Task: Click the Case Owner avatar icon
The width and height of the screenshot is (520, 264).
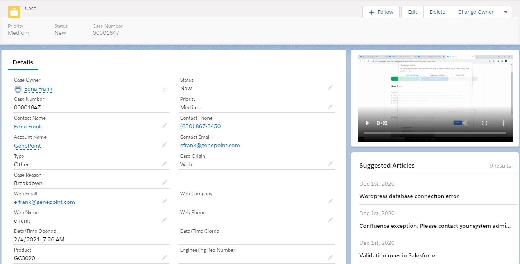Action: pyautogui.click(x=18, y=89)
